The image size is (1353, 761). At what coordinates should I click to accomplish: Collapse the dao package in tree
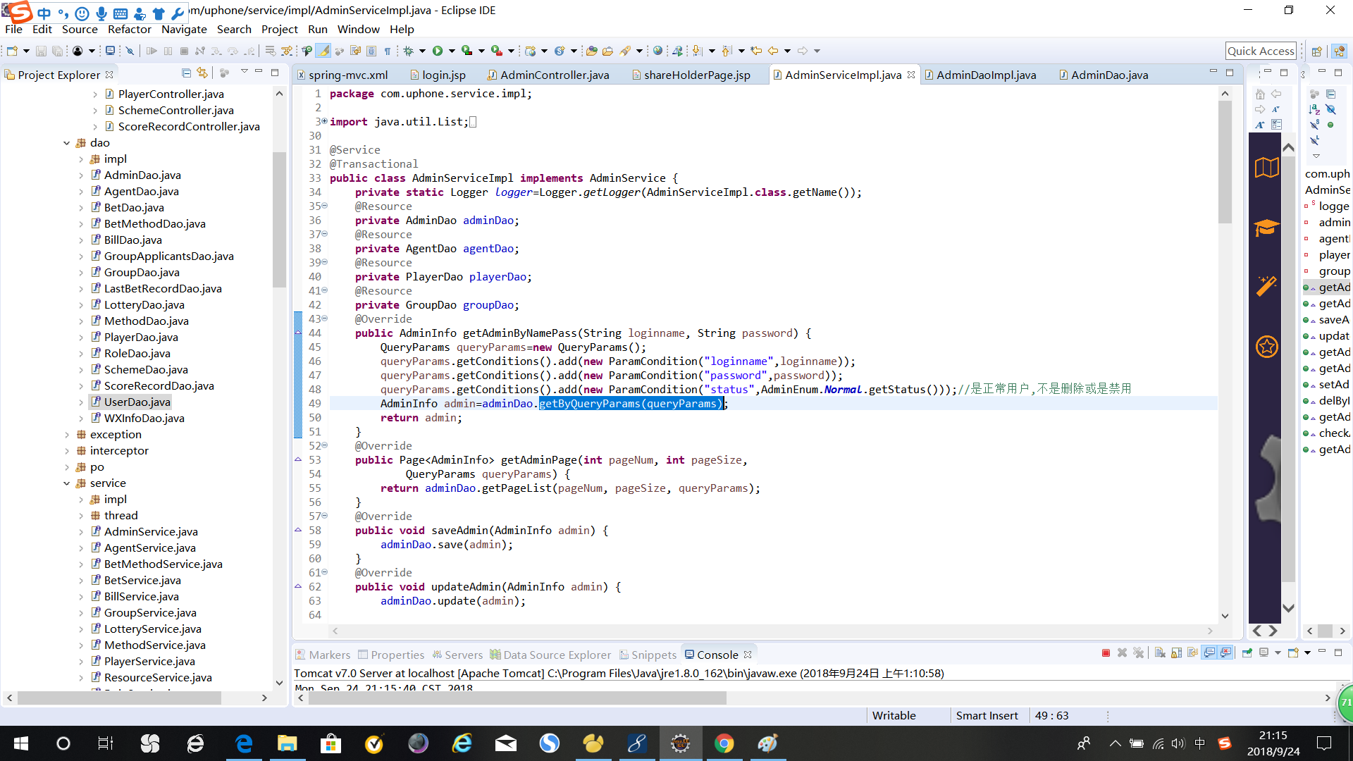(66, 143)
